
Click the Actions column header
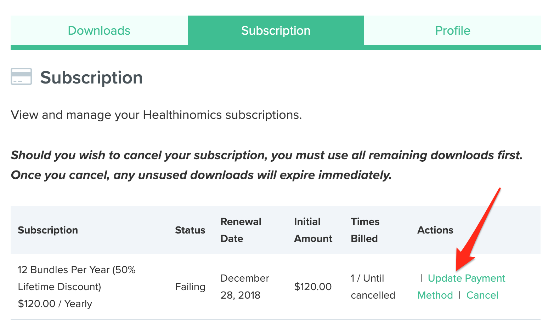[435, 230]
